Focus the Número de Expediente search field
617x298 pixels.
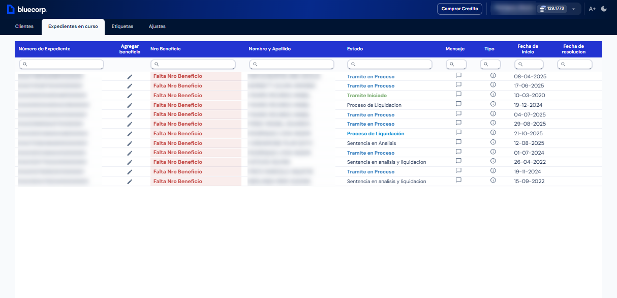click(61, 65)
